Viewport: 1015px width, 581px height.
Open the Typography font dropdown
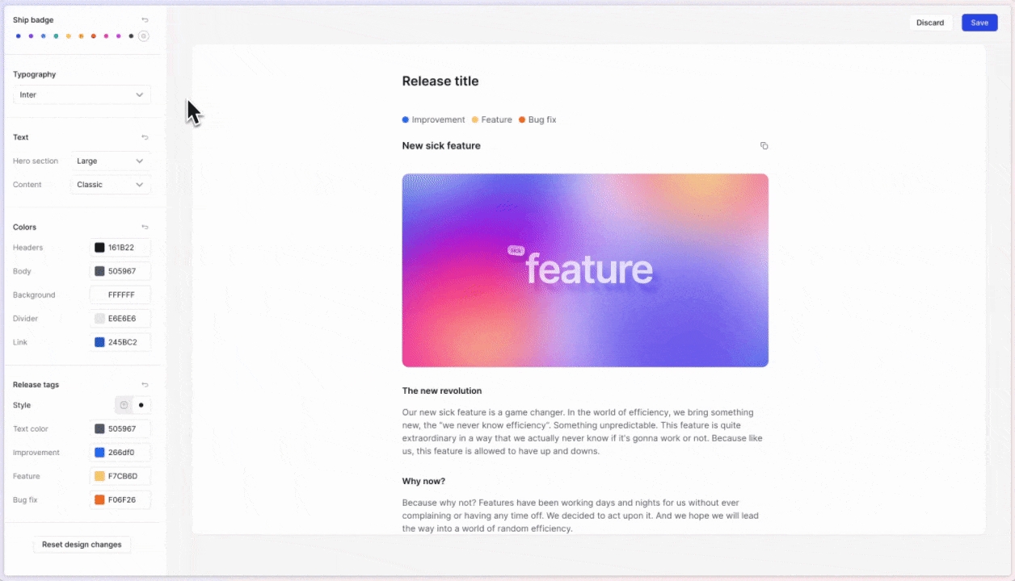tap(82, 95)
